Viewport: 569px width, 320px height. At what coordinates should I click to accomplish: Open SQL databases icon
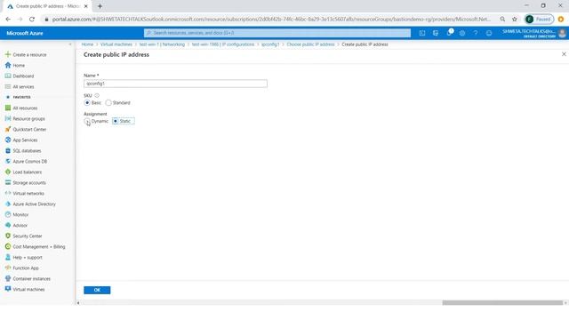click(x=8, y=150)
